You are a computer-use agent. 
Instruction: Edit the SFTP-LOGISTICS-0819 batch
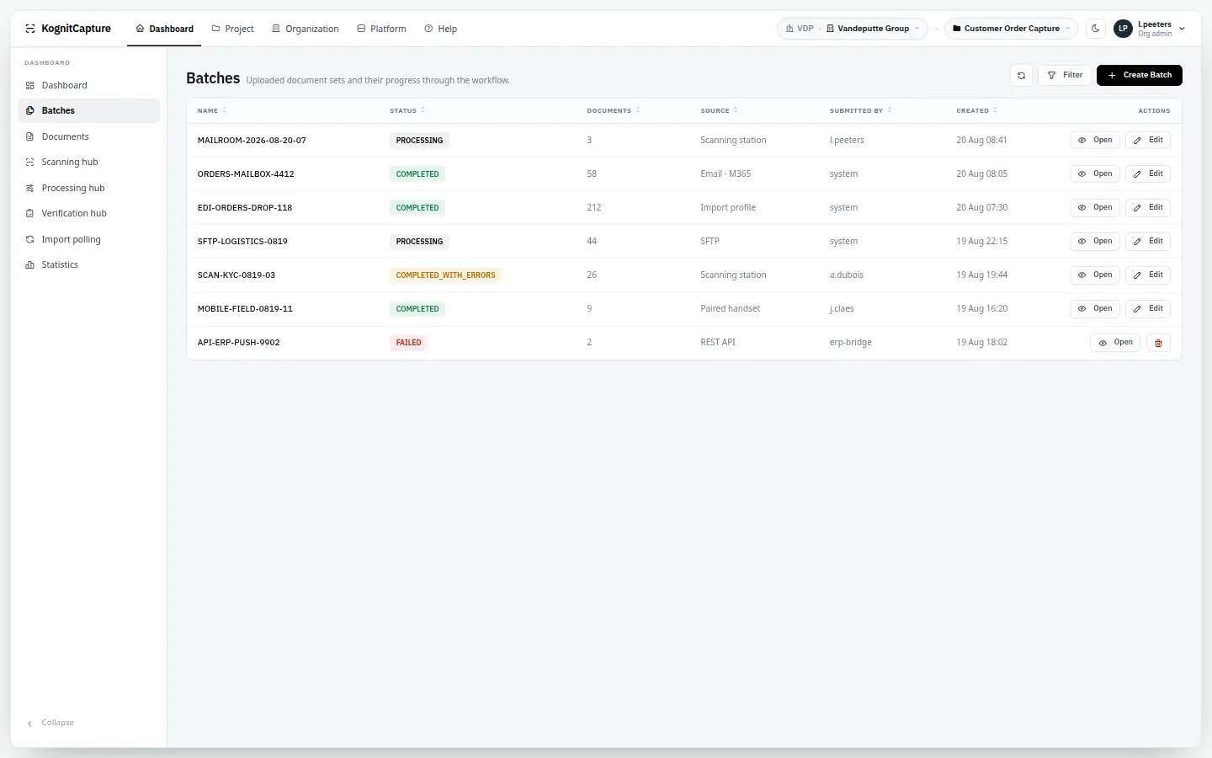(x=1148, y=242)
